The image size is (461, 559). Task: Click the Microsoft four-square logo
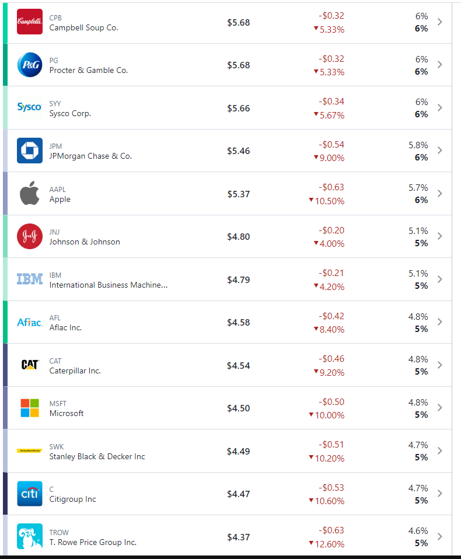pyautogui.click(x=30, y=408)
